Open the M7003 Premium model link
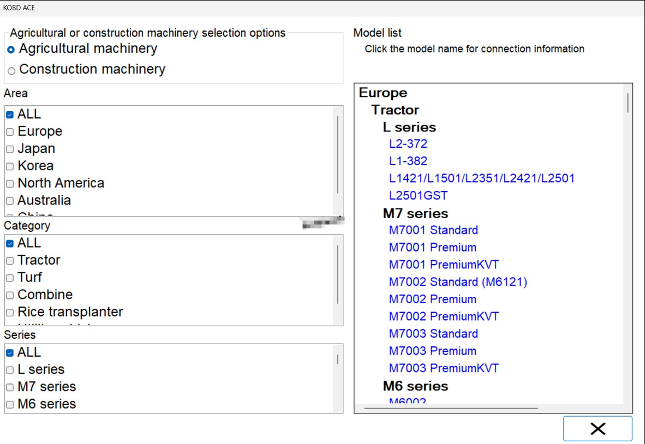The image size is (645, 444). pos(432,351)
